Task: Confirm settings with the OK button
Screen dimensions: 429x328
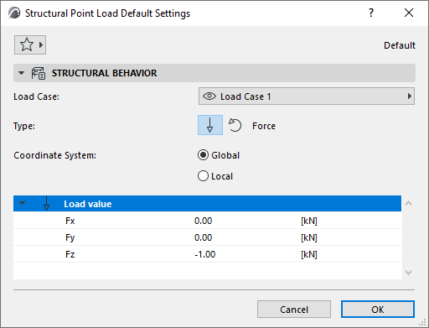Action: point(378,310)
